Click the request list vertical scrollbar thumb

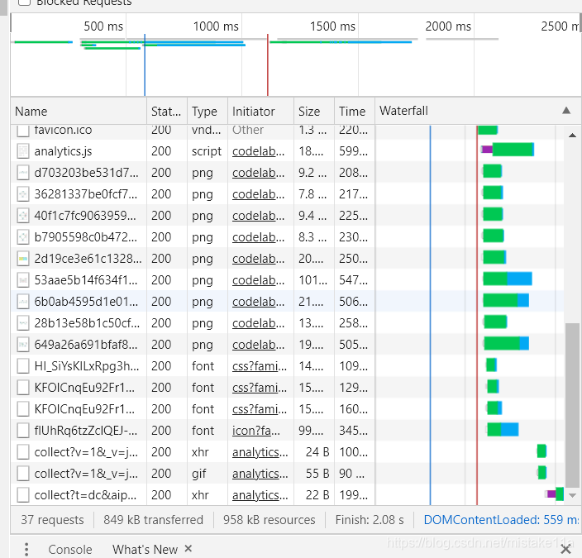coord(572,404)
